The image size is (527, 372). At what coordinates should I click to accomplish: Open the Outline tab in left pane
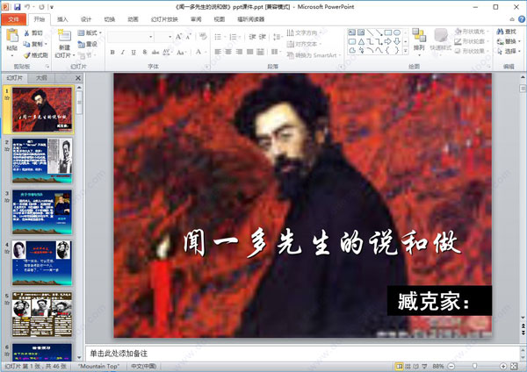[41, 78]
